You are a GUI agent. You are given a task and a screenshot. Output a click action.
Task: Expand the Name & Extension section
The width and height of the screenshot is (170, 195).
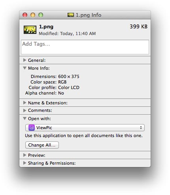click(25, 103)
